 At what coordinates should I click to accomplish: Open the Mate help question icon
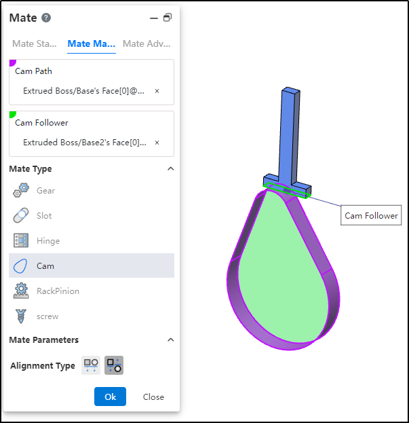(x=46, y=18)
